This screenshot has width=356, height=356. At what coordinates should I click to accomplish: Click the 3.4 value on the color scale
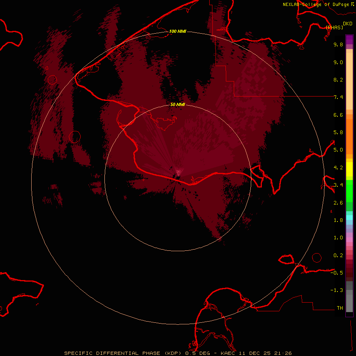[338, 185]
